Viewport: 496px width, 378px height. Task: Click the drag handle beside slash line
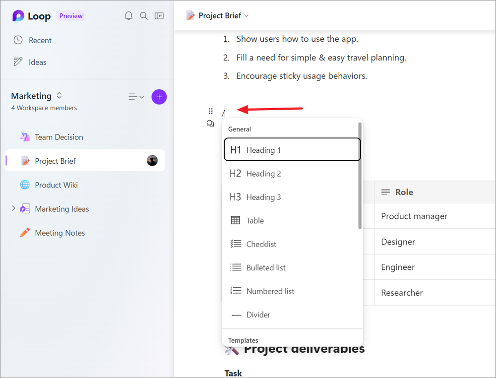pyautogui.click(x=211, y=111)
